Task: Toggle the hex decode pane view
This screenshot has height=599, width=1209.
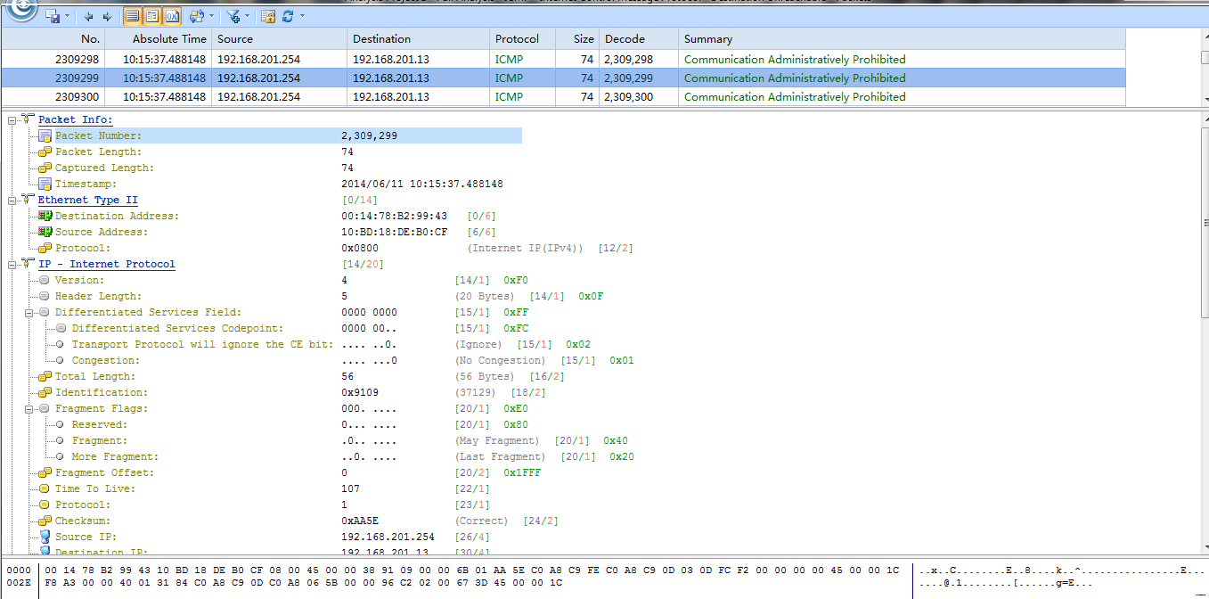Action: (171, 16)
